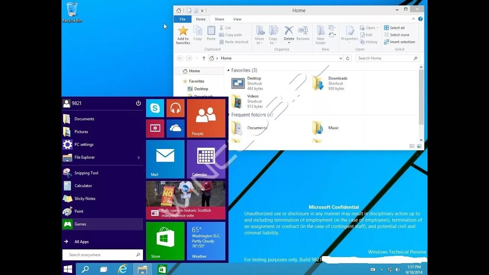The height and width of the screenshot is (275, 489).
Task: Collapse the Frequent folders (4) group
Action: coord(228,115)
